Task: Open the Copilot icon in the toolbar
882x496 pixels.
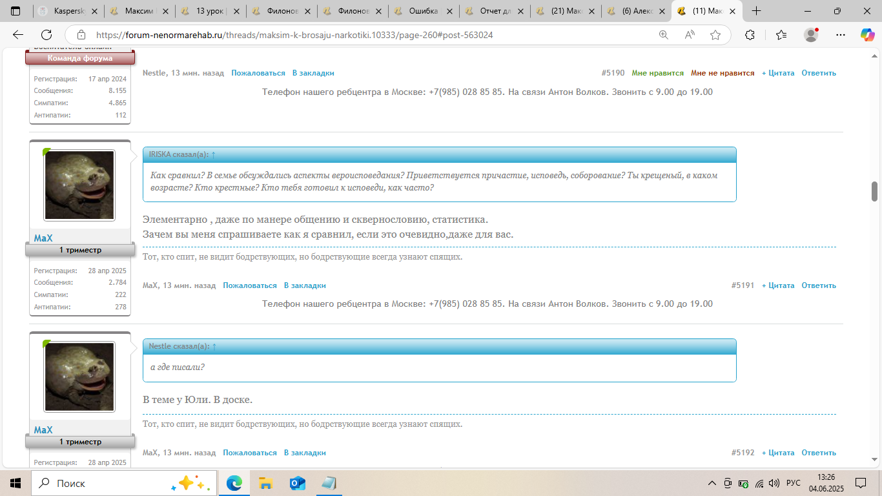Action: pos(867,35)
